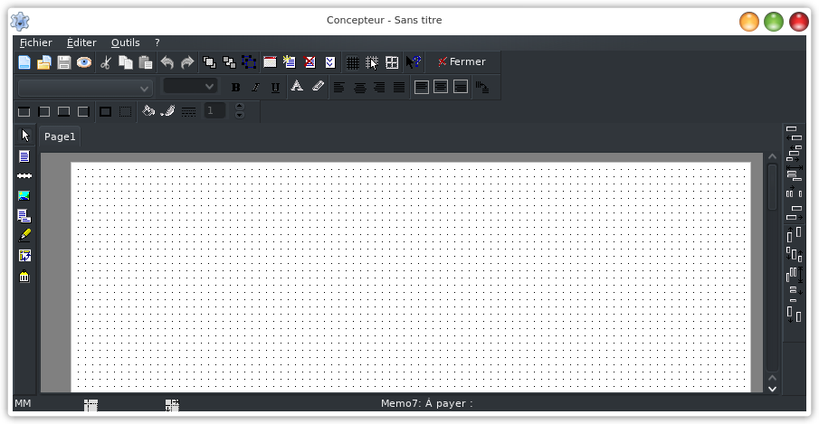The height and width of the screenshot is (424, 819).
Task: Click the Fermer button
Action: point(462,62)
